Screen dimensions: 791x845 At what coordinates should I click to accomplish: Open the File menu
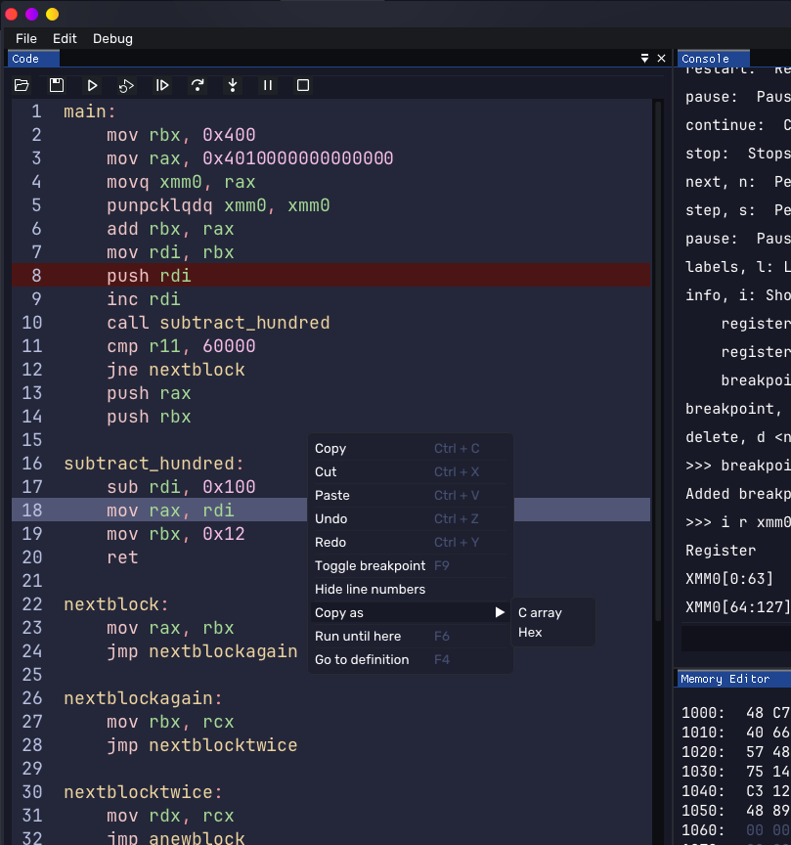point(26,39)
